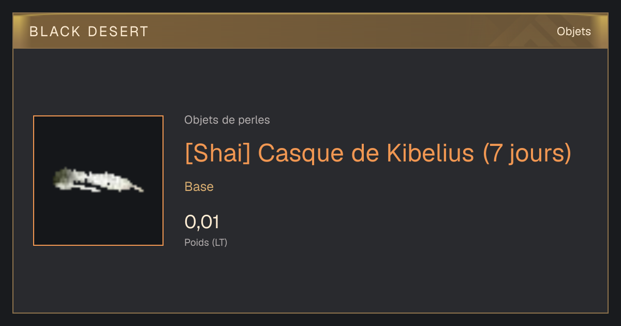The image size is (621, 326).
Task: Click the white feathered helmet image
Action: click(x=98, y=180)
